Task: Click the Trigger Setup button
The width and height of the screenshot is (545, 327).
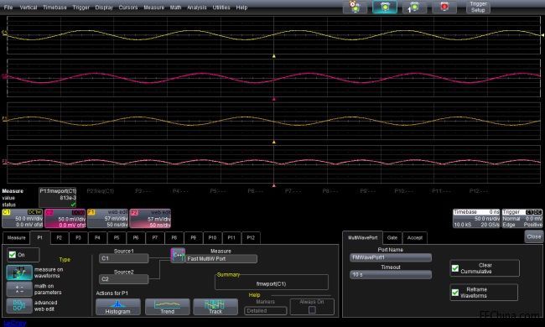Action: click(478, 7)
